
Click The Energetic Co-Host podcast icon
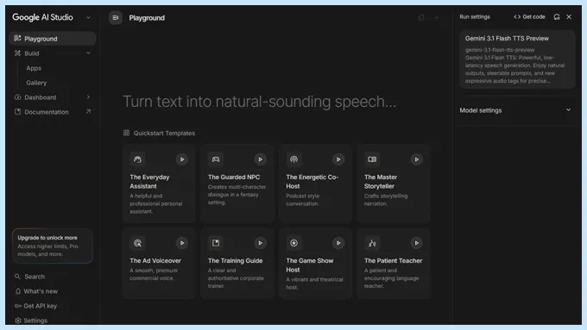tap(293, 159)
